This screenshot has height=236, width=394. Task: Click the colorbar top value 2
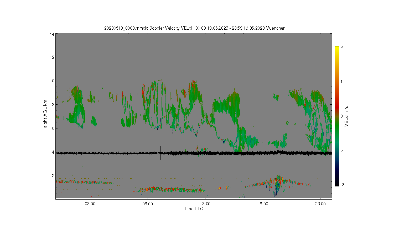[341, 48]
